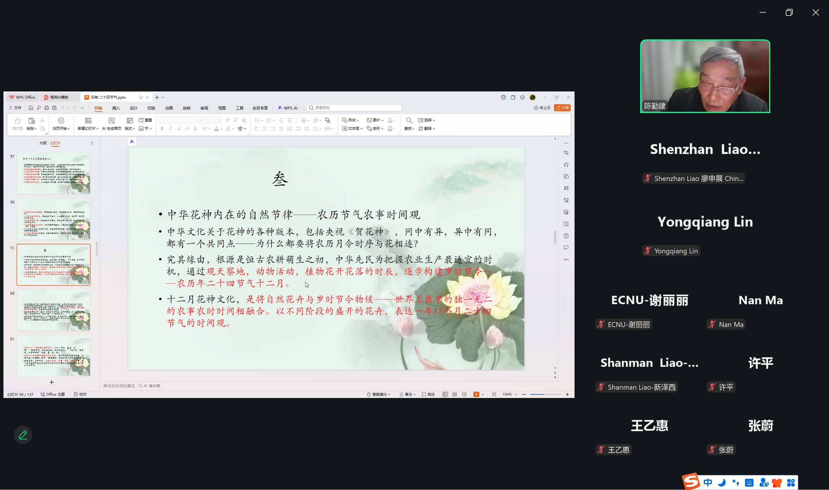The height and width of the screenshot is (490, 829).
Task: Click the save document icon
Action: tap(31, 108)
